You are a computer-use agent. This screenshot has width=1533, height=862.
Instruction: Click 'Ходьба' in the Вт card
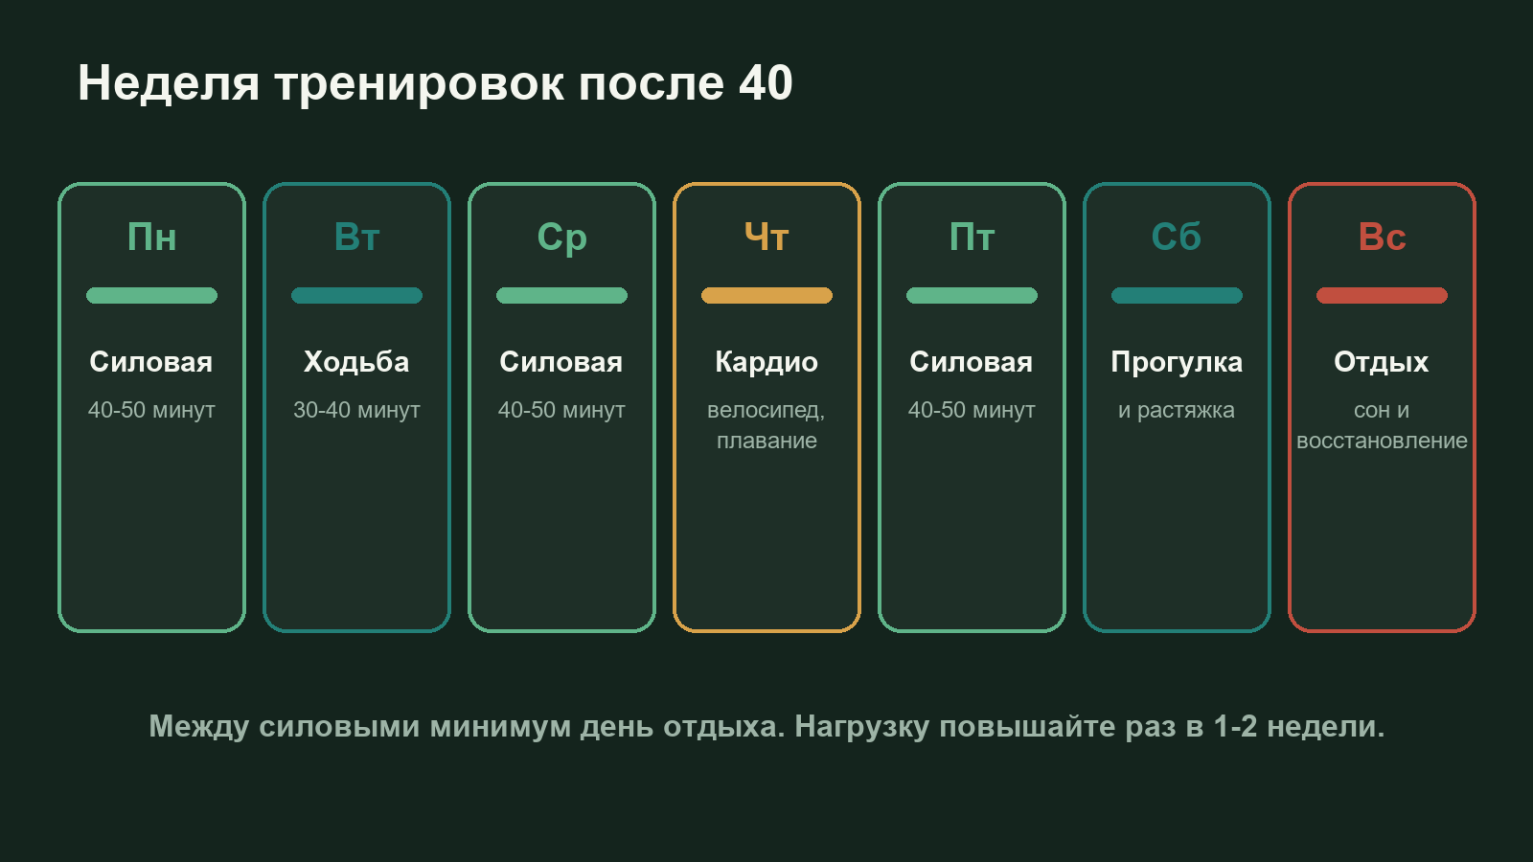click(x=356, y=362)
